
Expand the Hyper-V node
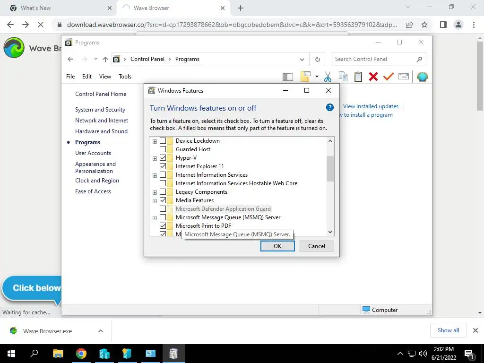tap(155, 158)
